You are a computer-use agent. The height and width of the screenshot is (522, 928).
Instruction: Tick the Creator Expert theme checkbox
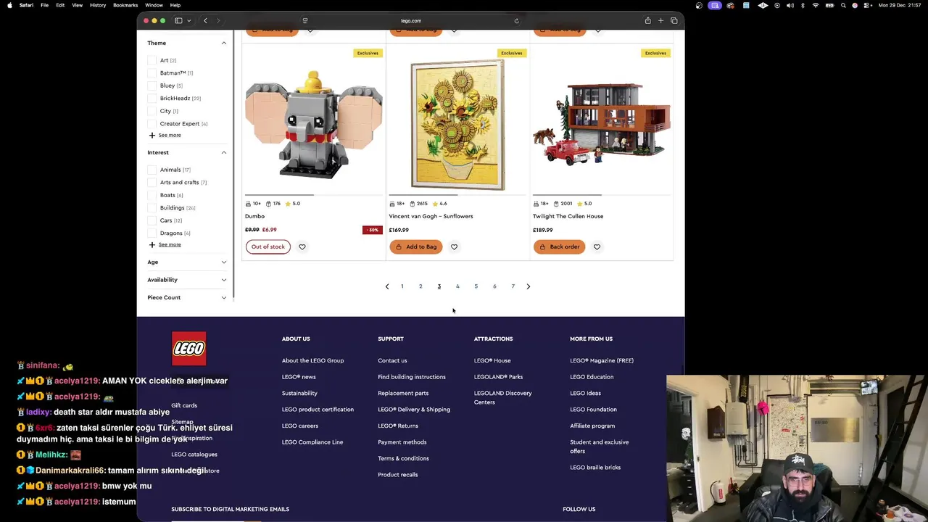coord(152,124)
